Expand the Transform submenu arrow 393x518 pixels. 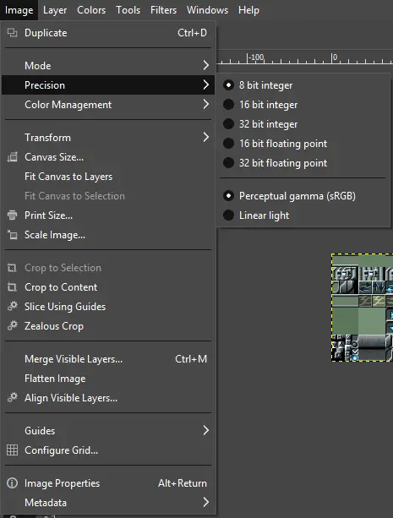click(x=206, y=138)
